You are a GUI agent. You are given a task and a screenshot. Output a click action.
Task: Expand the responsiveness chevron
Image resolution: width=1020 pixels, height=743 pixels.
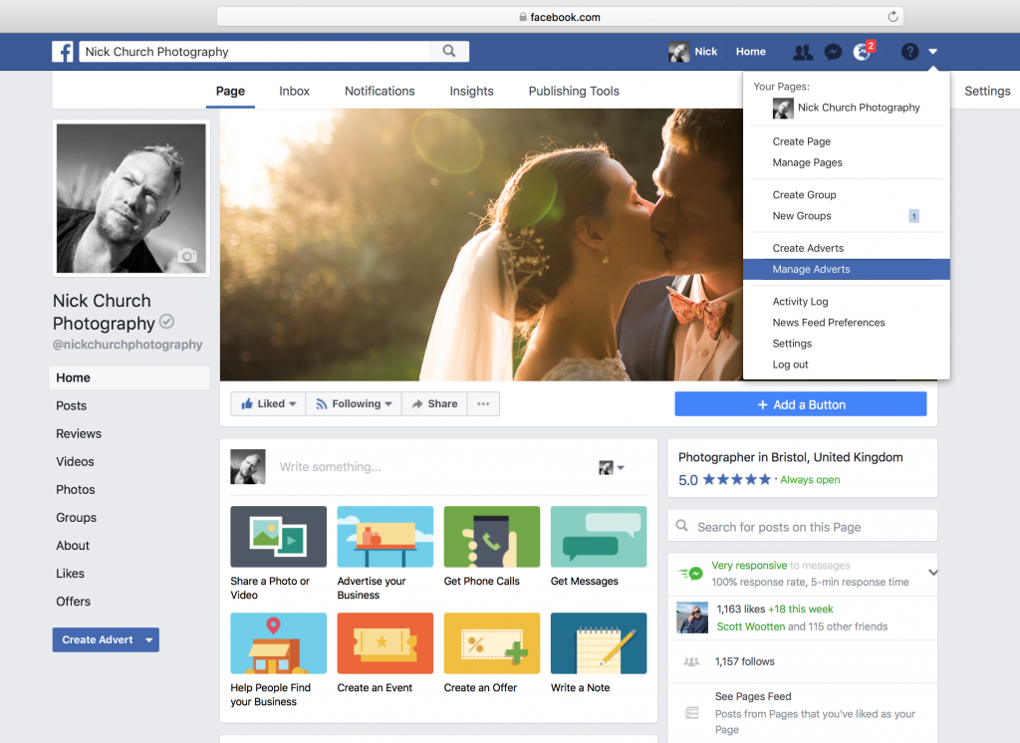point(932,573)
